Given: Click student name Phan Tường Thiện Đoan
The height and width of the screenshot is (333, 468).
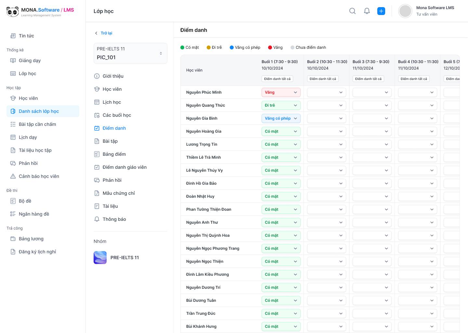Looking at the screenshot, I should [x=209, y=209].
